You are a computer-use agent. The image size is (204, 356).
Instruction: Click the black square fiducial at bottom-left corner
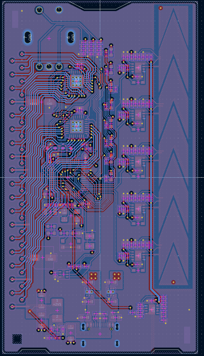point(17,339)
